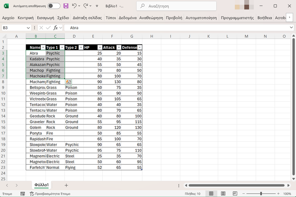Select row 12 header

(x=3, y=105)
